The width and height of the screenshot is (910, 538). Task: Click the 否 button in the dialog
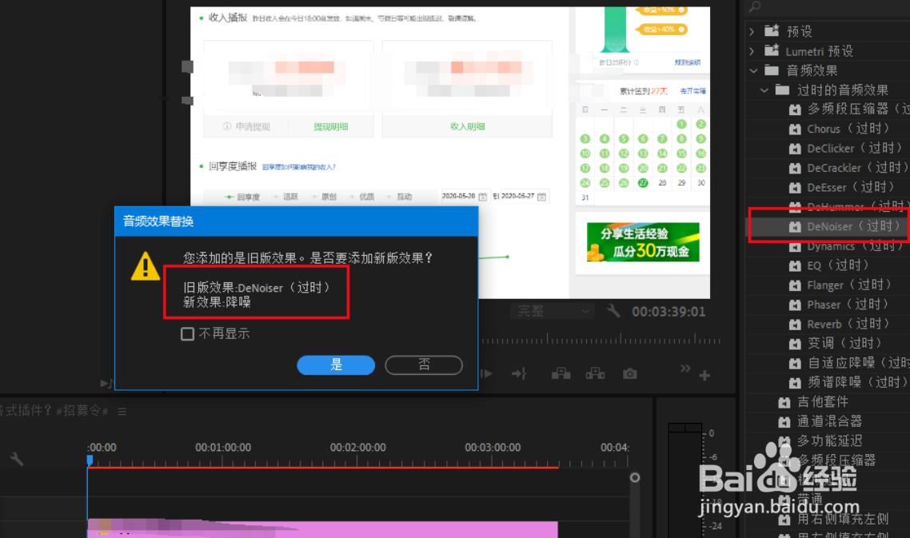[x=423, y=365]
